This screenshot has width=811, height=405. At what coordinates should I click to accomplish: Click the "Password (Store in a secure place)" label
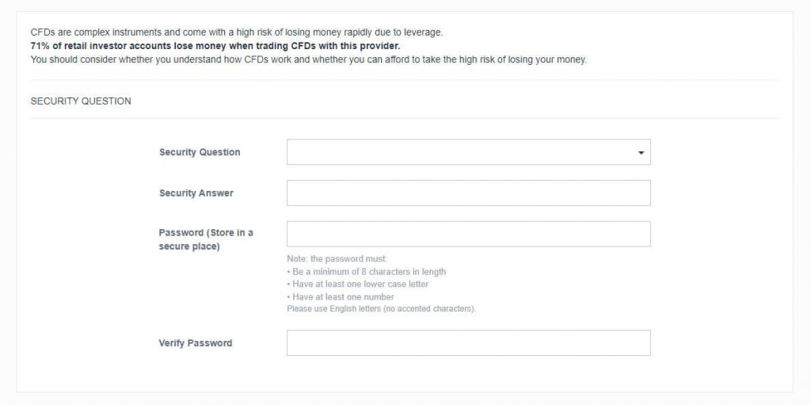[206, 239]
